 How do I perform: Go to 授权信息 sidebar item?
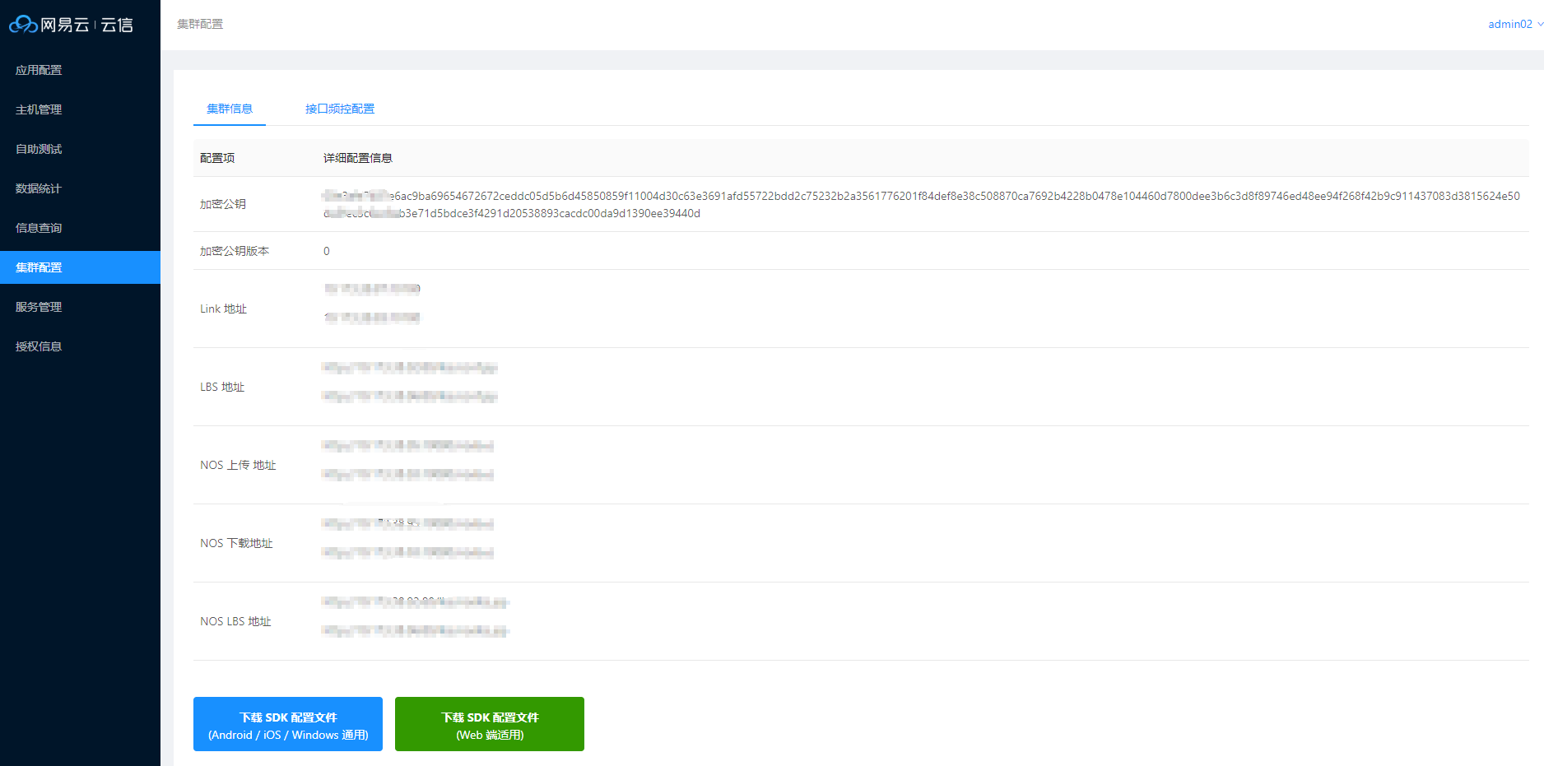tap(39, 346)
